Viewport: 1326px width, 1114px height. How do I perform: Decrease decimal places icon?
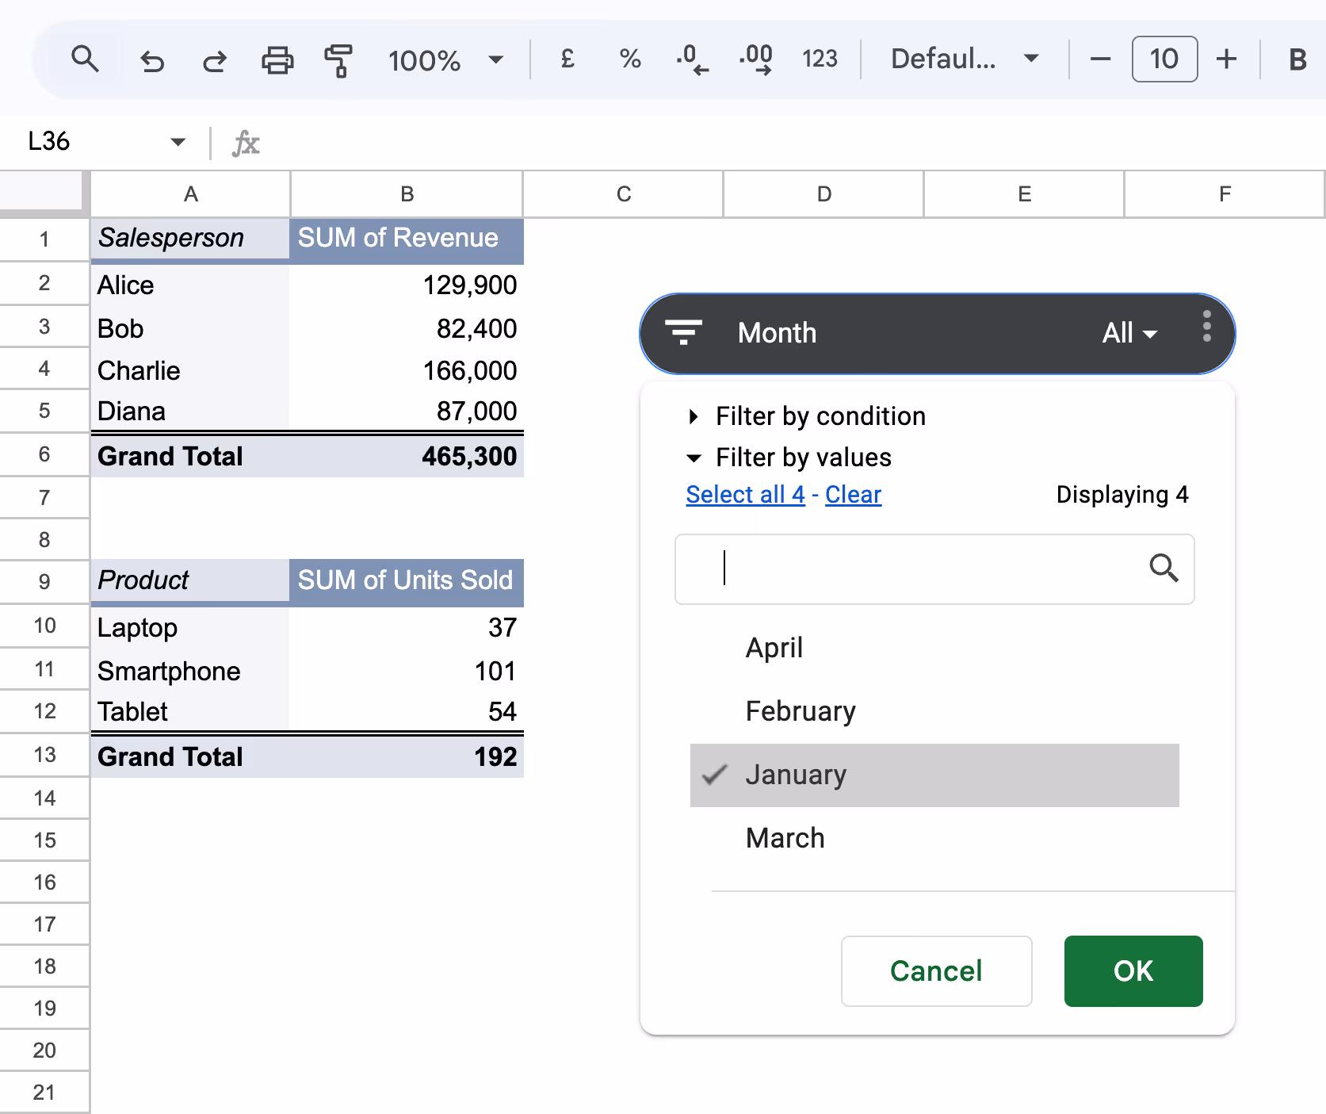[x=691, y=59]
